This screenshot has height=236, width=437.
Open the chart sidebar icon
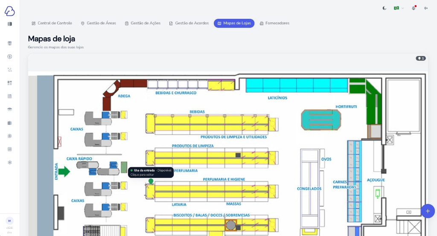click(x=10, y=149)
